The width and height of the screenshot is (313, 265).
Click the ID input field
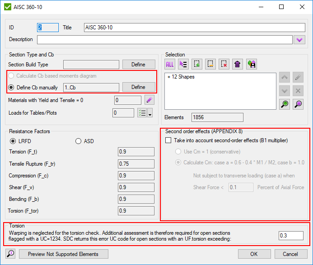coord(48,28)
